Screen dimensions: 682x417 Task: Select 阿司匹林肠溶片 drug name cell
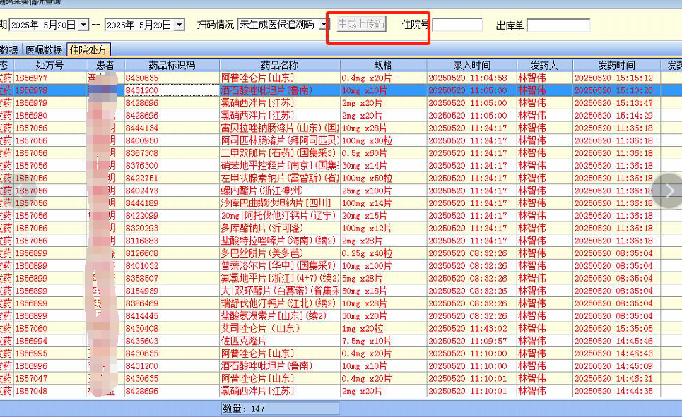280,140
